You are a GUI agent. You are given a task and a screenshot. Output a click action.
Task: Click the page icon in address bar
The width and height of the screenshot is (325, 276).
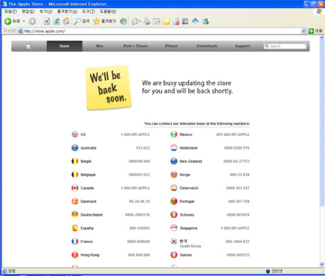pos(20,31)
